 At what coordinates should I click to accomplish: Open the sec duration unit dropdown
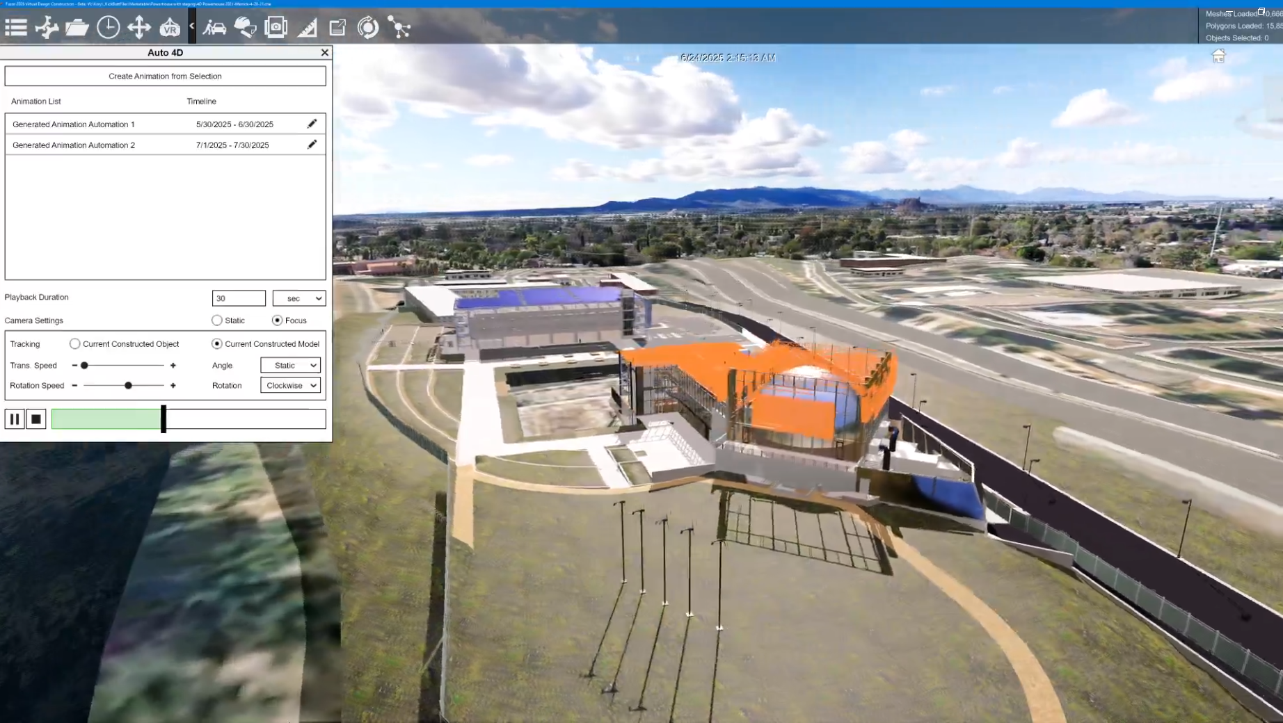(299, 298)
